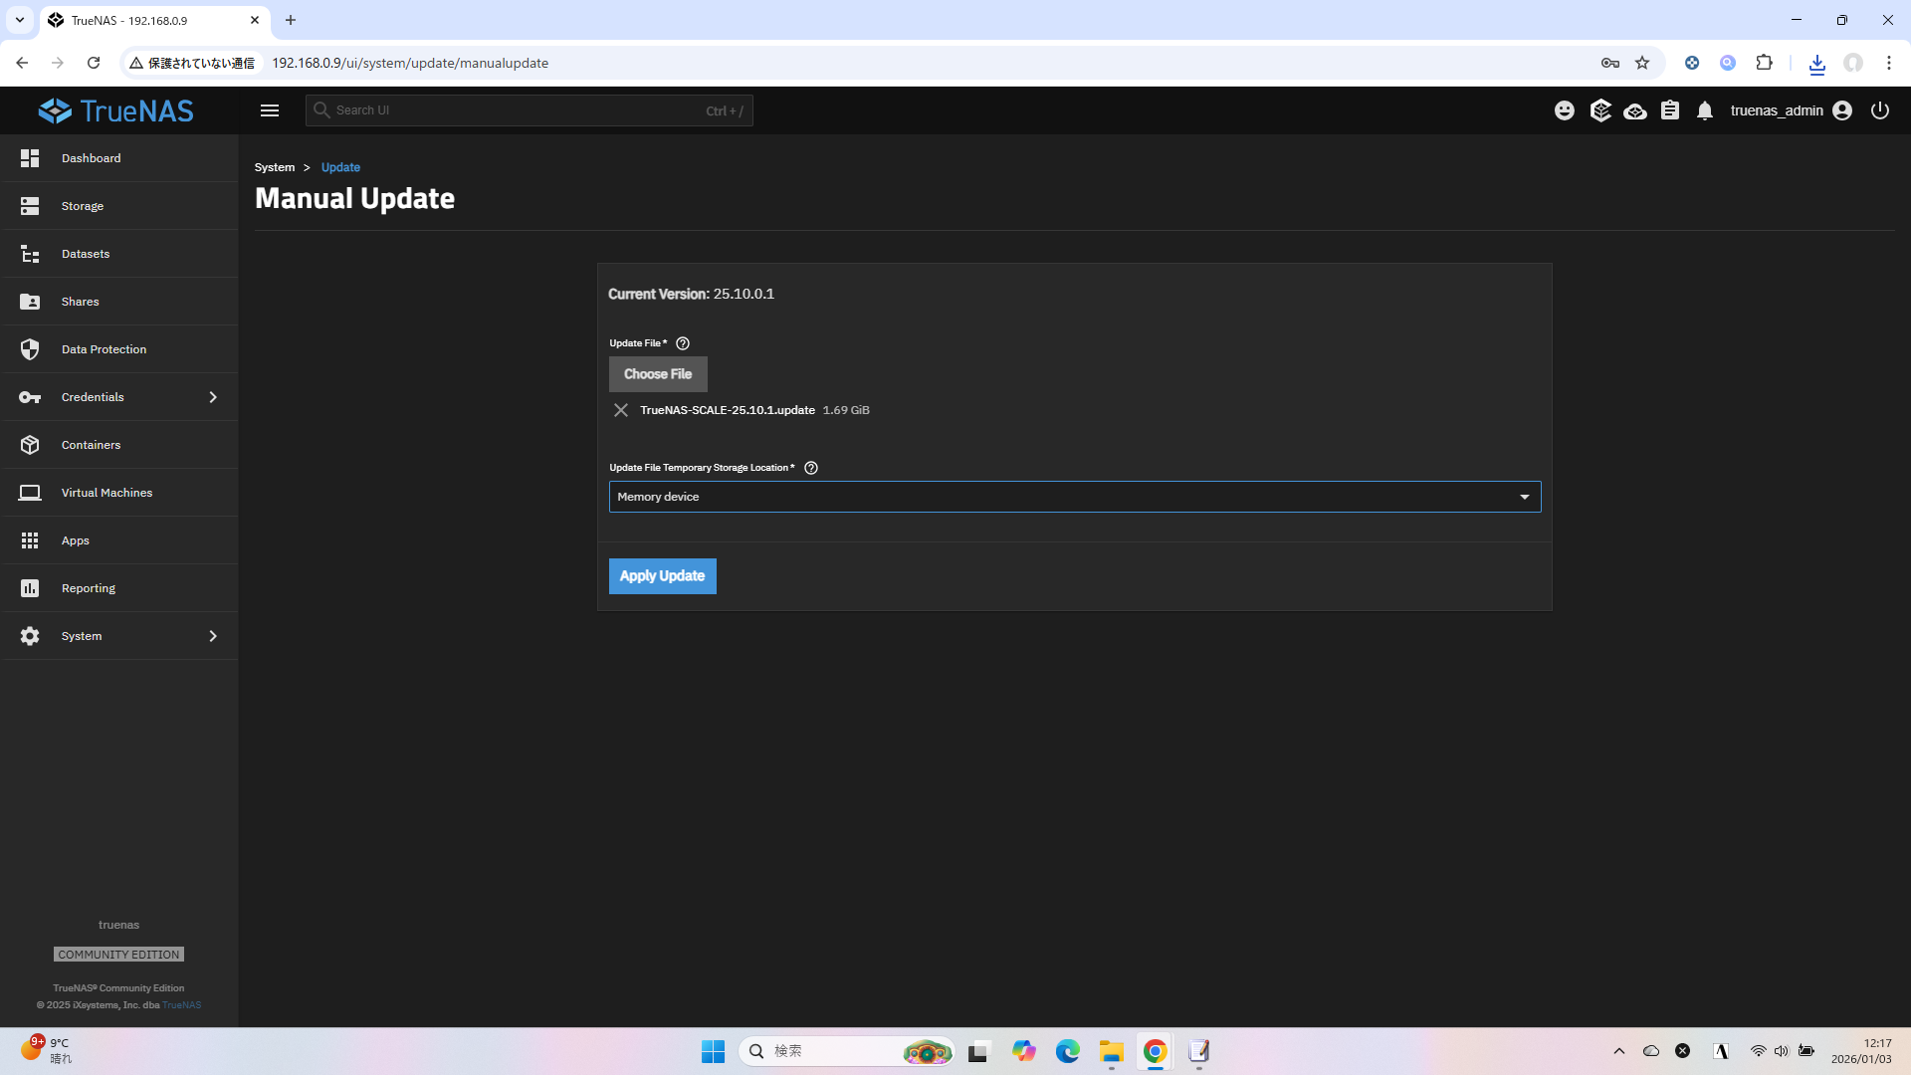Click the feedback smiley face icon
This screenshot has height=1075, width=1911.
click(1565, 110)
